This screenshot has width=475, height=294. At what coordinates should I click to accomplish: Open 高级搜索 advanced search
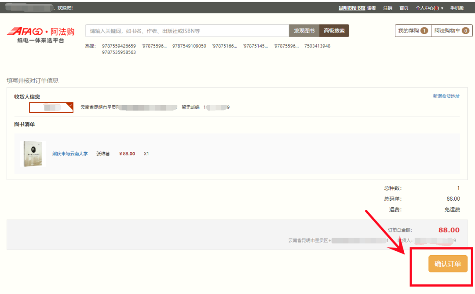pos(334,31)
